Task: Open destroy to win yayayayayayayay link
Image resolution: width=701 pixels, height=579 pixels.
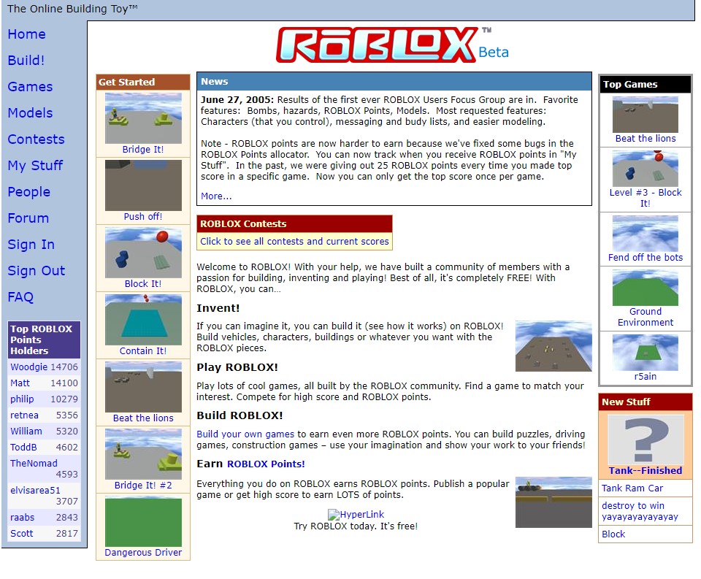Action: point(640,511)
